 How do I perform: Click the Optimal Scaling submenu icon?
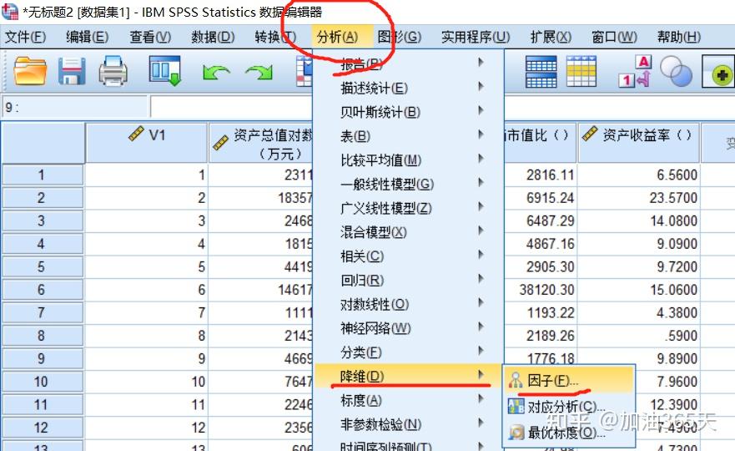pyautogui.click(x=516, y=432)
